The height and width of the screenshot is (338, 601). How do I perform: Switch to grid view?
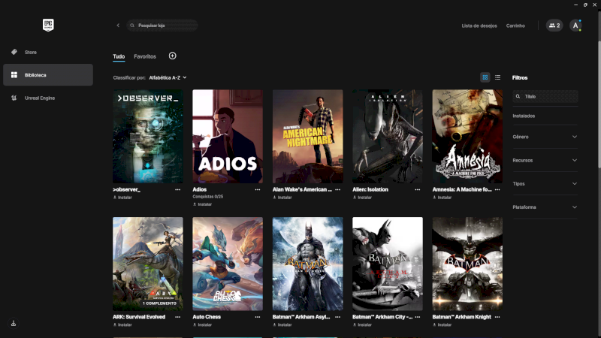click(485, 77)
